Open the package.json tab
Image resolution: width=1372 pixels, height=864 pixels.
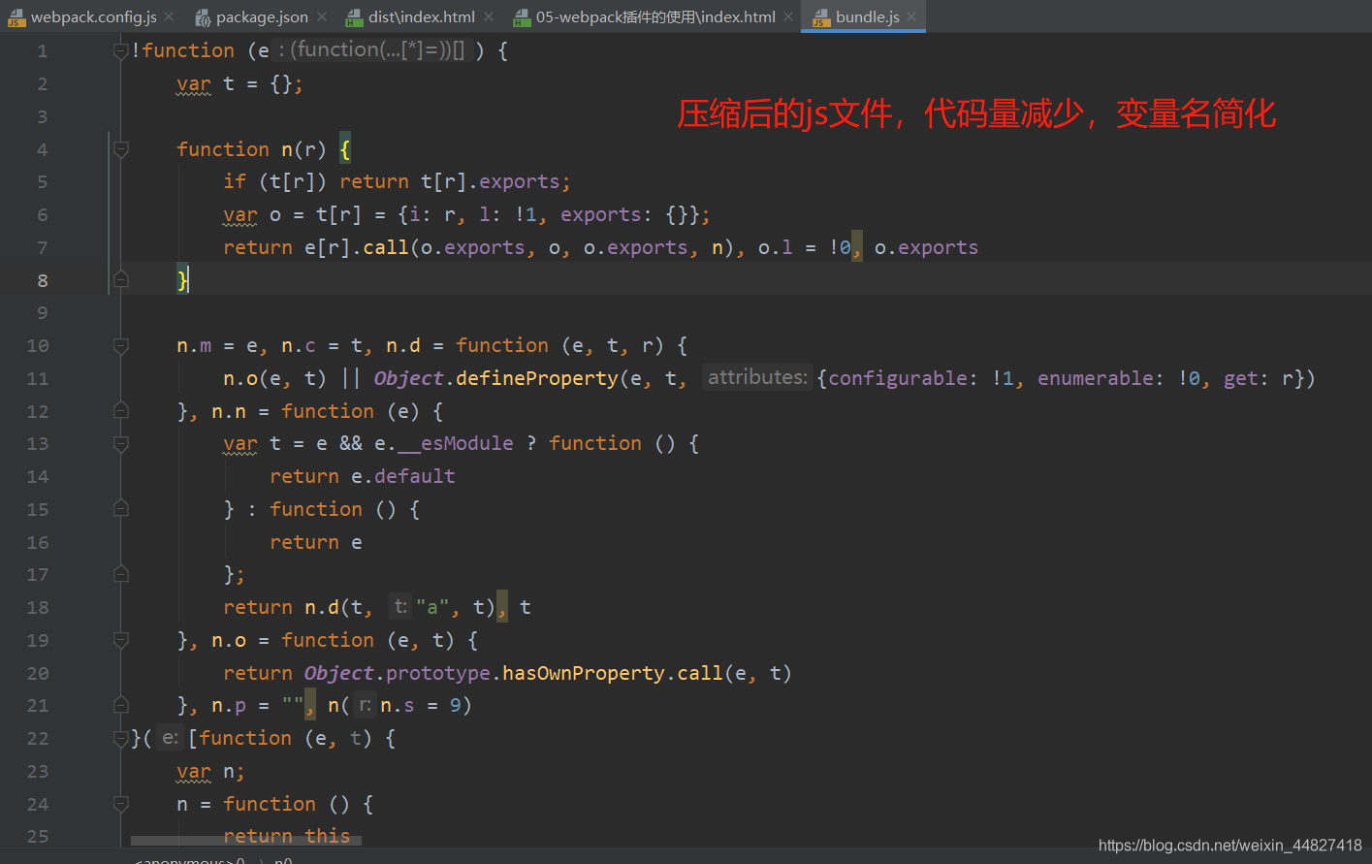[262, 16]
